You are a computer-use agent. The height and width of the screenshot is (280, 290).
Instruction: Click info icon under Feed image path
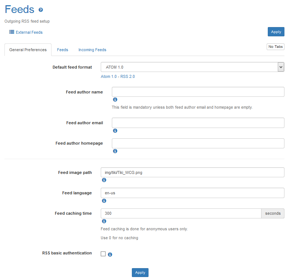(x=104, y=180)
